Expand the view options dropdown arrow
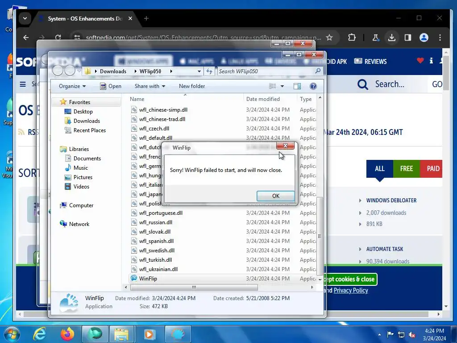 click(282, 86)
